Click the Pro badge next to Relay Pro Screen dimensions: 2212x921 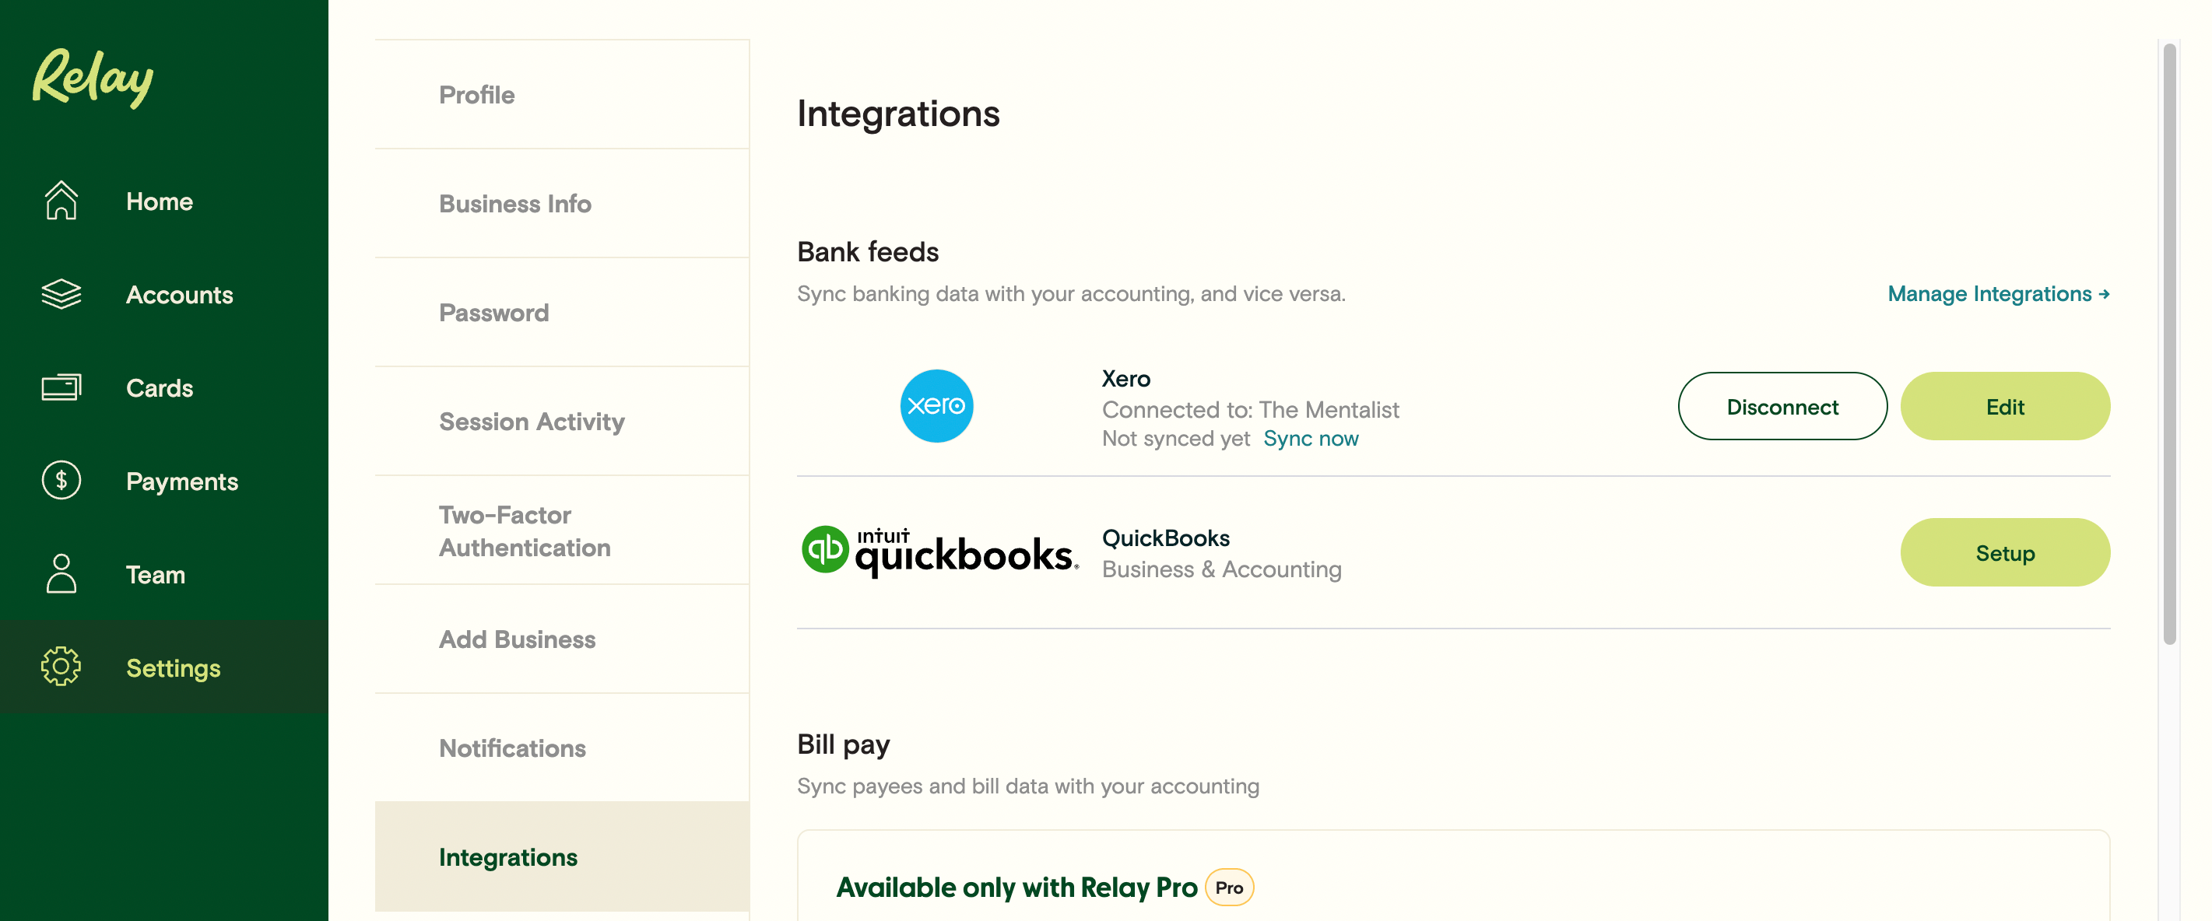pos(1230,888)
